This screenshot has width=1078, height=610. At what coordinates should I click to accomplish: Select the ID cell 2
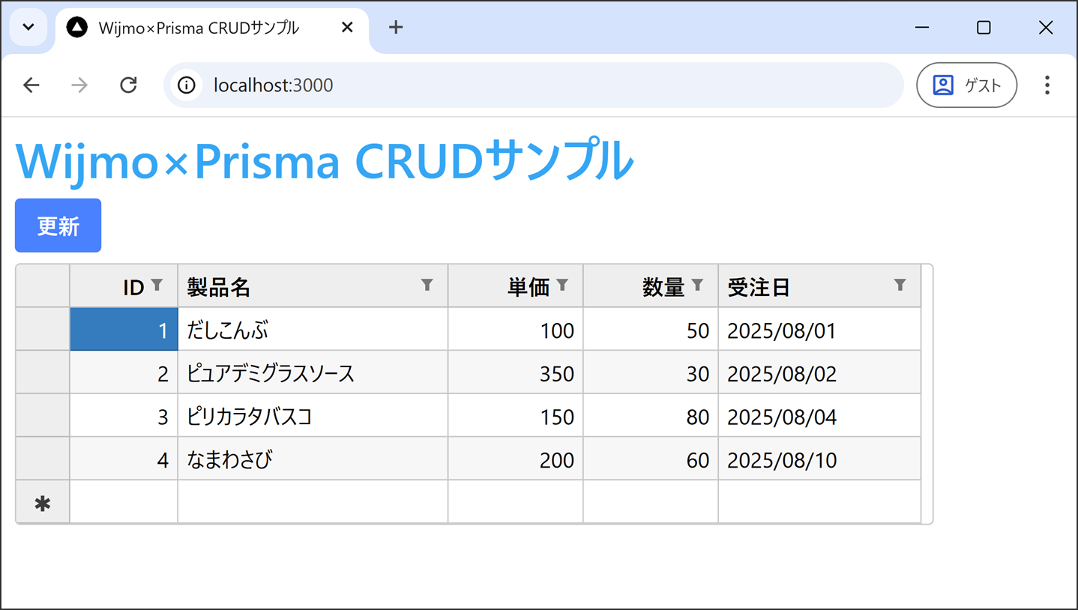pos(124,372)
